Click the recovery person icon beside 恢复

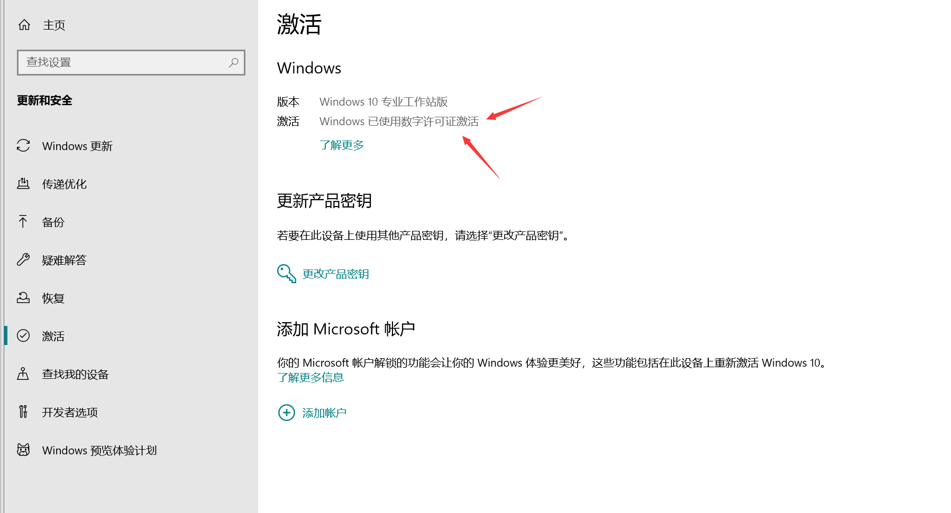(x=24, y=298)
